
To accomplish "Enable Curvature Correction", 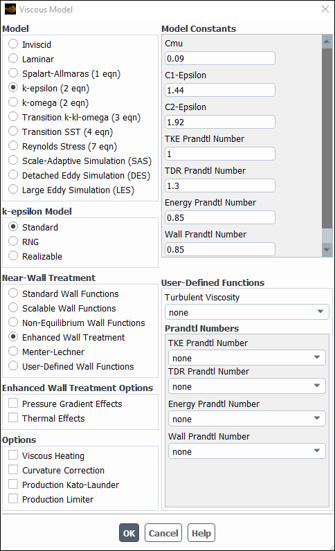I will (13, 470).
